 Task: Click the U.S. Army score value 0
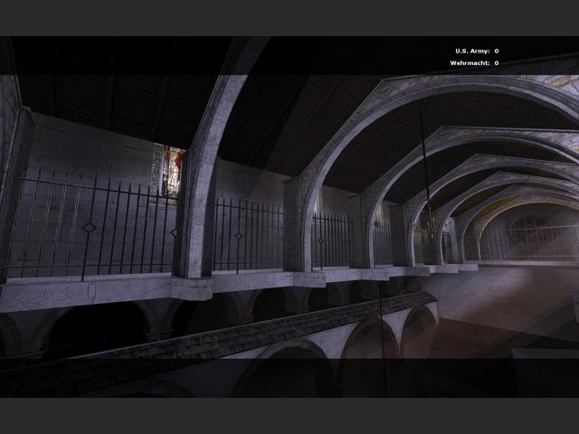pos(497,52)
